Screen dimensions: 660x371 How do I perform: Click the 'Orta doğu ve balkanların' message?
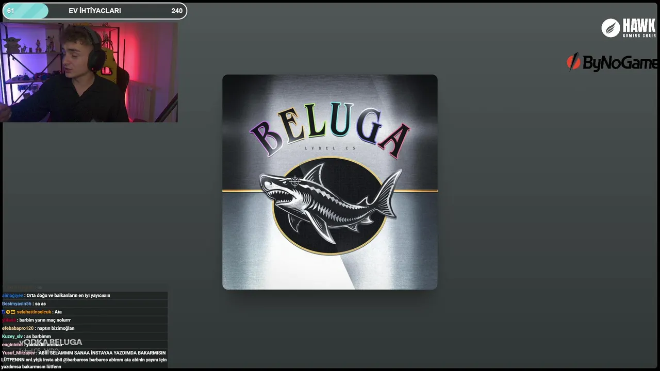[68, 295]
